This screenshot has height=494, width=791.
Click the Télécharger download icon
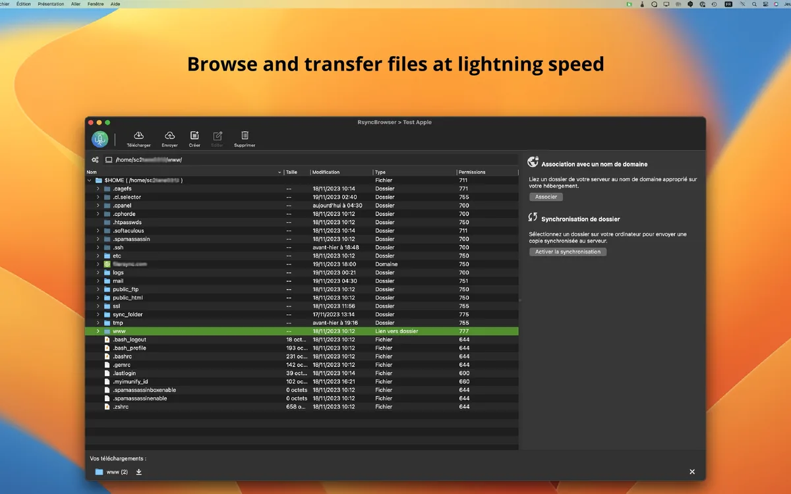(138, 135)
